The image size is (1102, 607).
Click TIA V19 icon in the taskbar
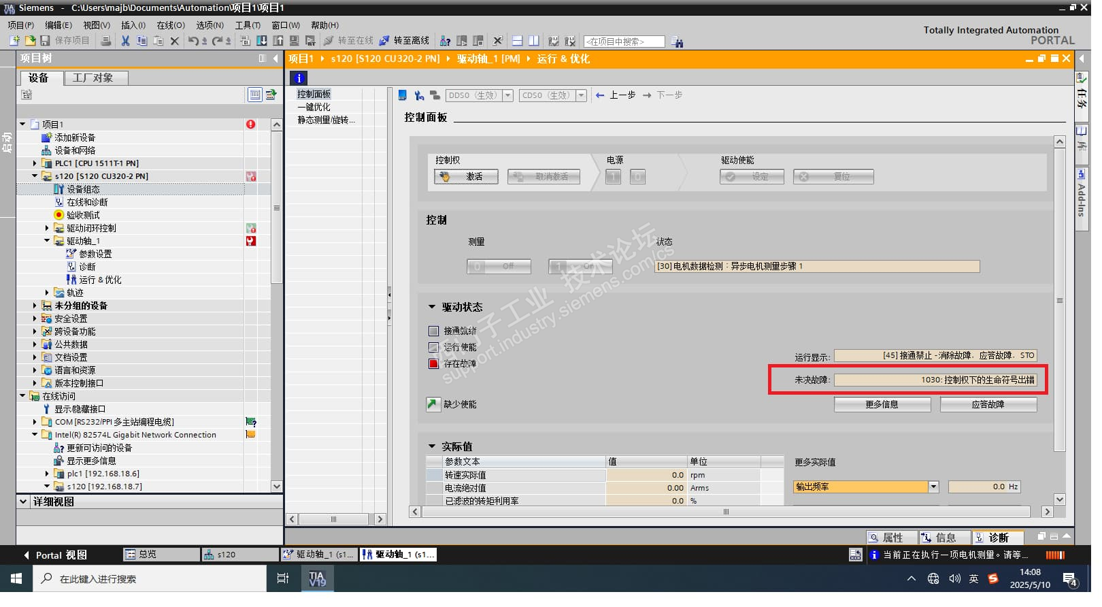317,578
